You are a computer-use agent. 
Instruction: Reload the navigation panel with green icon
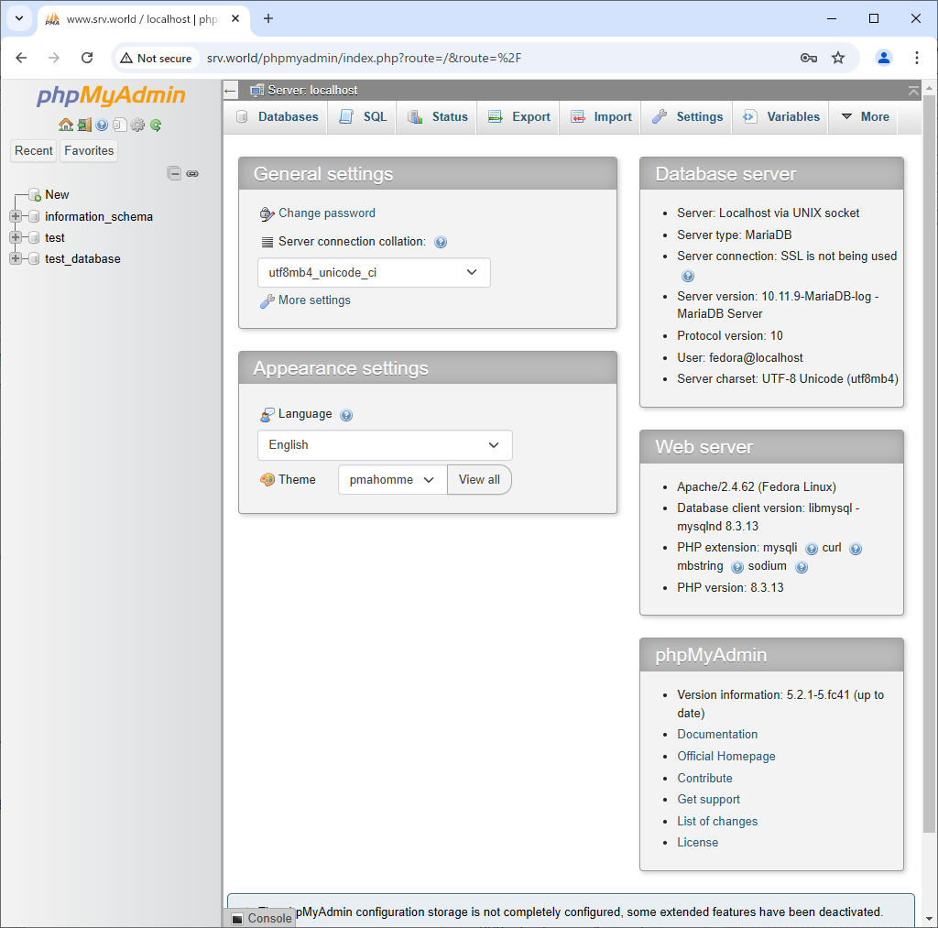coord(156,125)
